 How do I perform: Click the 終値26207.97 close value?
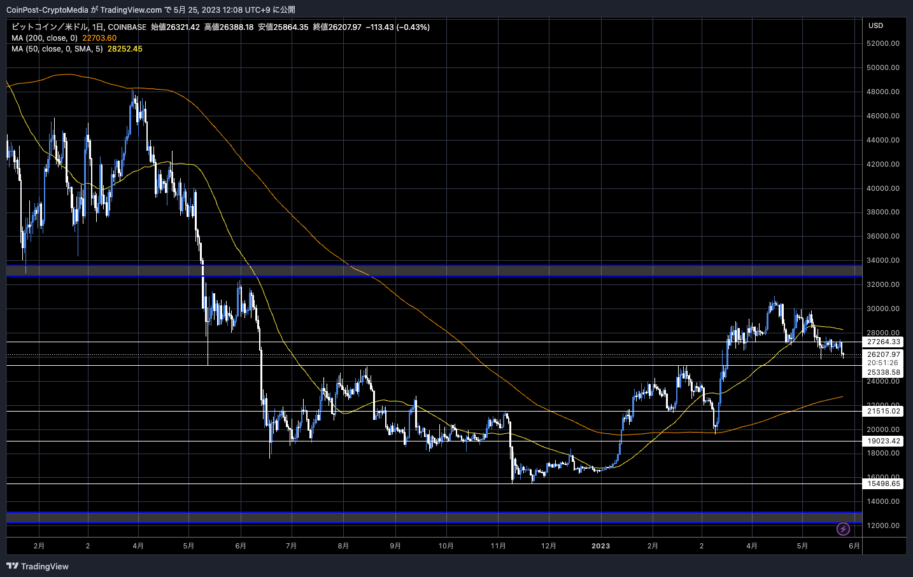click(337, 27)
